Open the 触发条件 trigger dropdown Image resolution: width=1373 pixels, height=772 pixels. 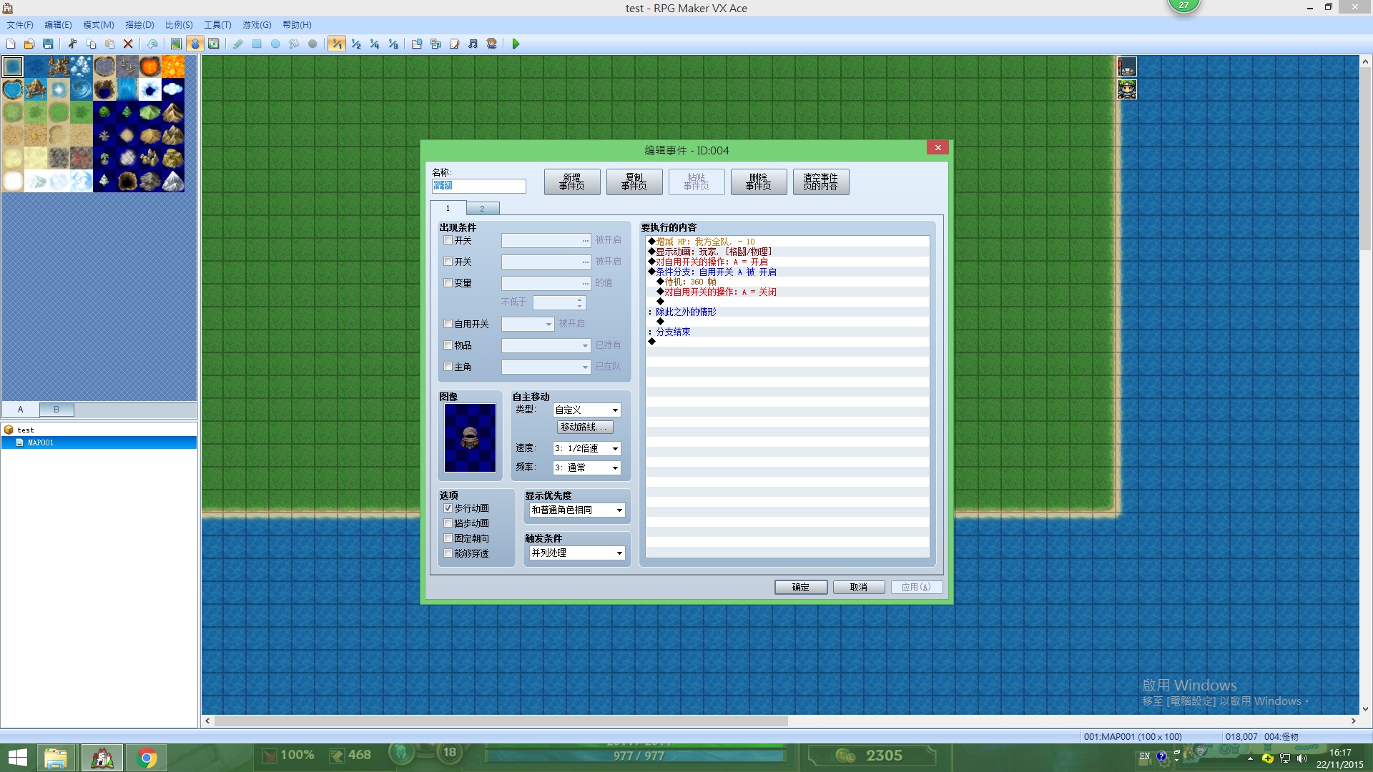(577, 553)
